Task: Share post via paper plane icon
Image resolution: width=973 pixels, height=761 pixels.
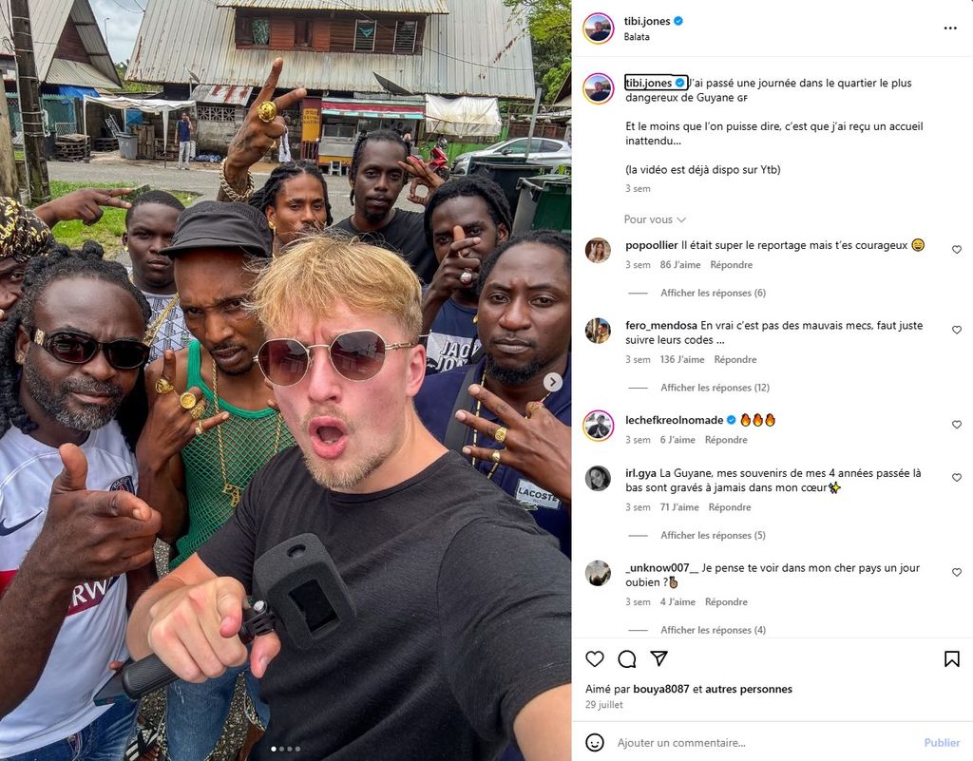Action: [x=659, y=658]
